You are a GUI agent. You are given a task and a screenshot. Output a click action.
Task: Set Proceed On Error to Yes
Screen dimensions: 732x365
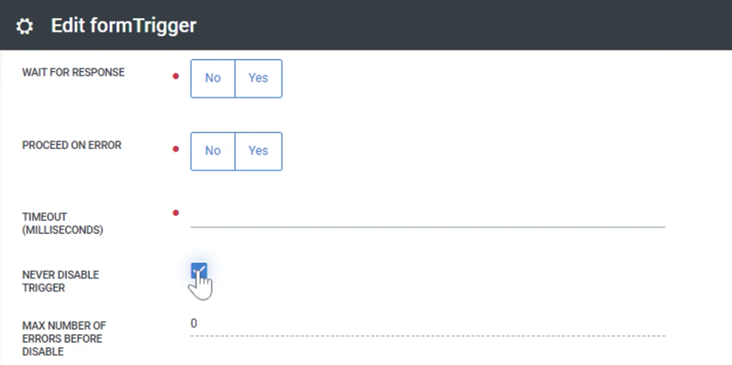258,151
